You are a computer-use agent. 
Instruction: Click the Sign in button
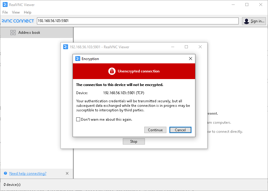(x=254, y=21)
